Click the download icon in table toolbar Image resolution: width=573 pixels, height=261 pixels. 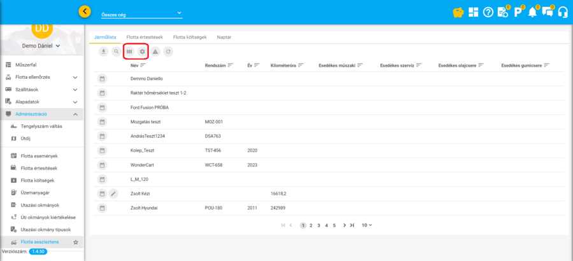[103, 51]
